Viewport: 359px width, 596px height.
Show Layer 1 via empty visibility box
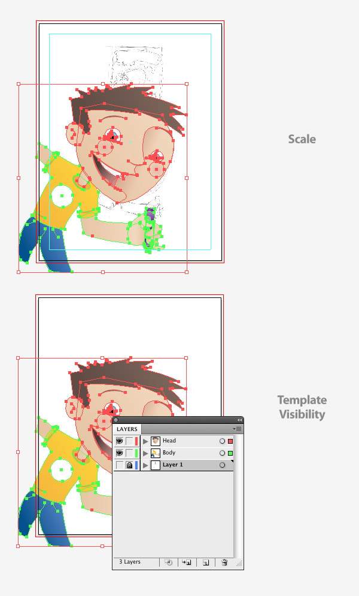point(120,465)
